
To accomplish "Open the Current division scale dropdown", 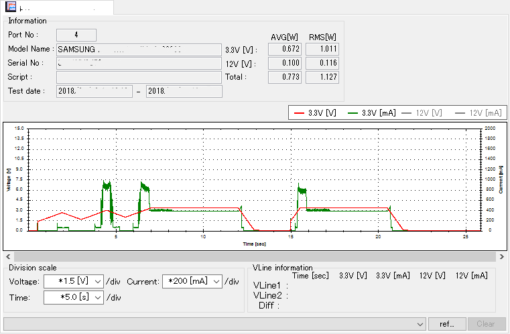I will [x=216, y=282].
